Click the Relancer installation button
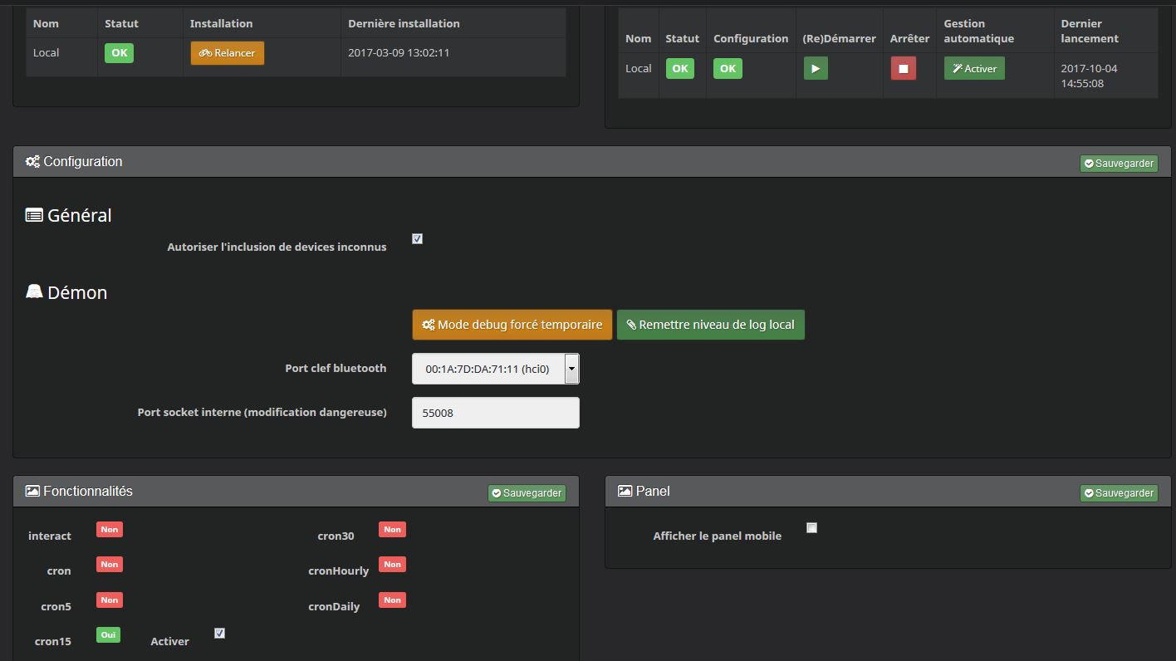1176x661 pixels. click(228, 53)
